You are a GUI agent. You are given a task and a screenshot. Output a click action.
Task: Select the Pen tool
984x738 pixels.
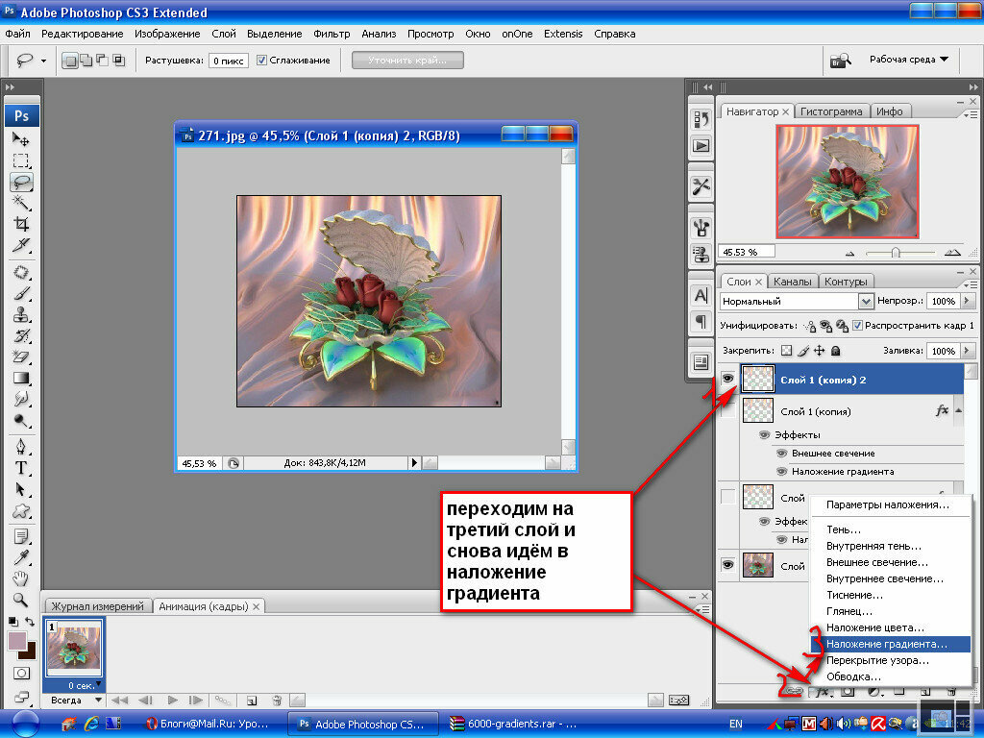(x=21, y=447)
